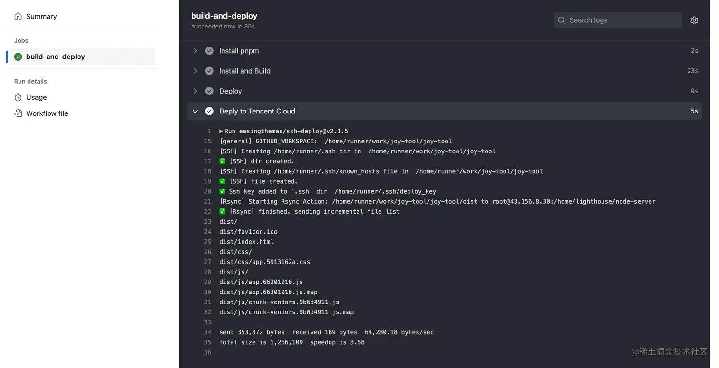Expand the Run easingthemes/ssh-deploy log group
This screenshot has height=368, width=719.
[x=221, y=131]
